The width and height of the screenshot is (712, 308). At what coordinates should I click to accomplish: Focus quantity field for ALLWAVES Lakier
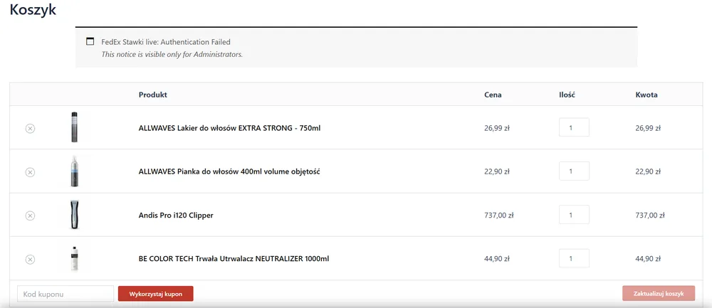tap(574, 127)
